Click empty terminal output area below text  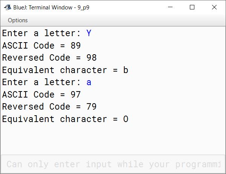[x=113, y=139]
